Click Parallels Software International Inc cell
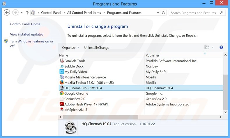The width and height of the screenshot is (230, 138). pos(171,61)
